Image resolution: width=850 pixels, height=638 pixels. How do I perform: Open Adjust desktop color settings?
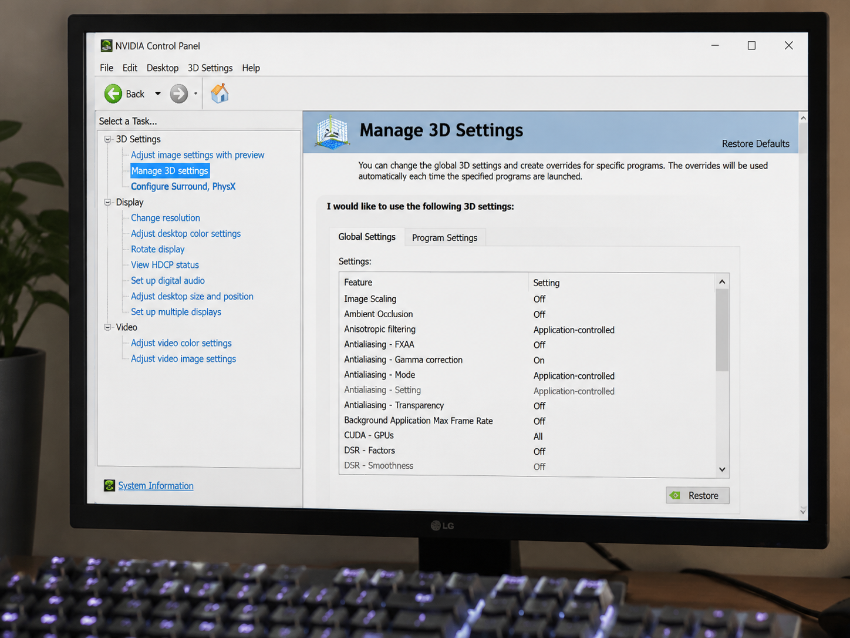pyautogui.click(x=185, y=233)
